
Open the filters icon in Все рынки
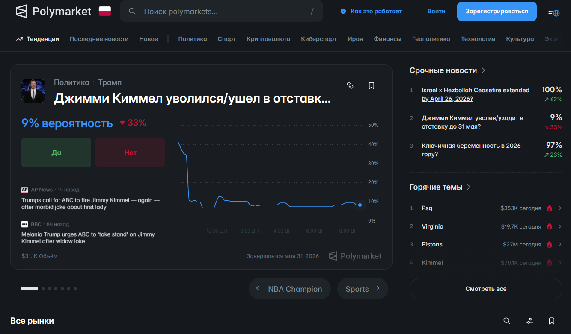[529, 321]
